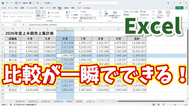
Task: Open the Quick Access Toolbar customize arrow
Action: click(x=41, y=3)
